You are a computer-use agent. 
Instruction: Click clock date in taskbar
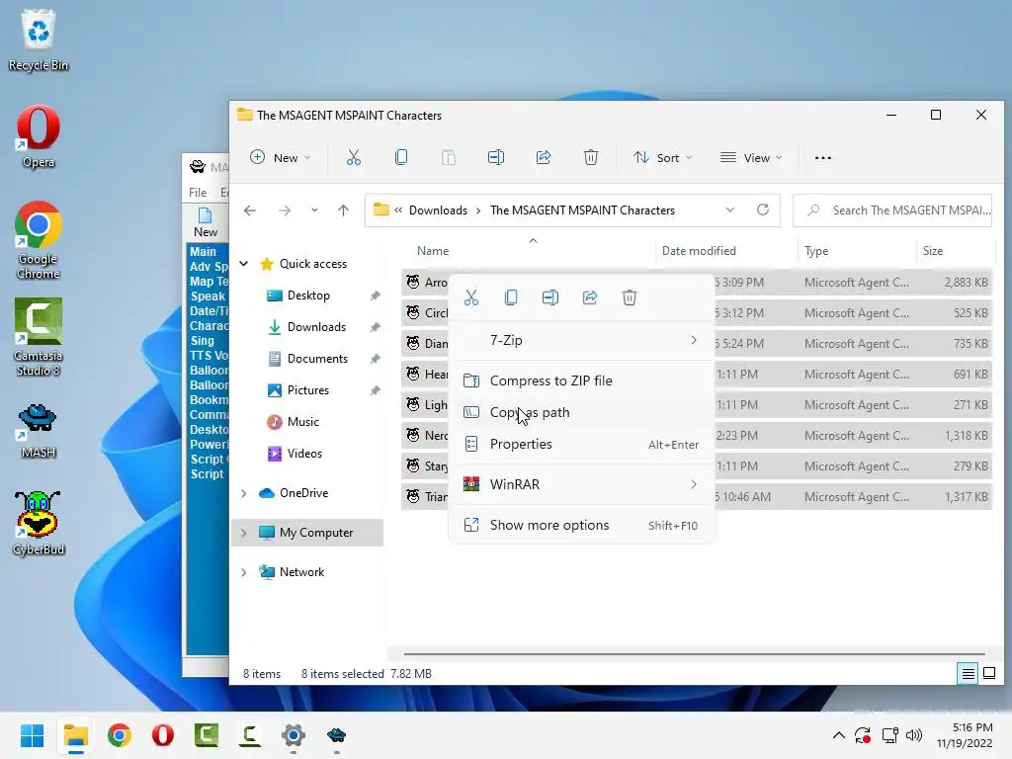pyautogui.click(x=965, y=735)
